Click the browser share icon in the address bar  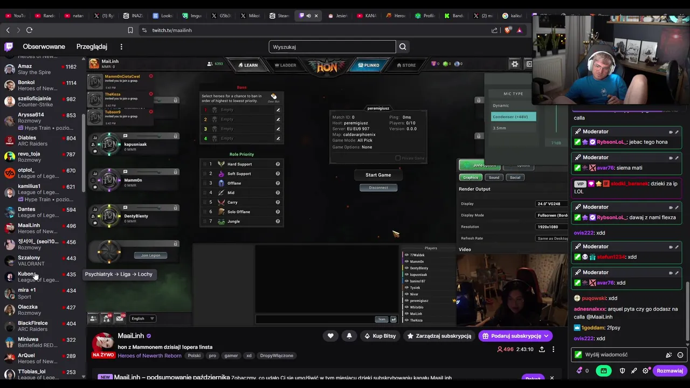(x=494, y=30)
